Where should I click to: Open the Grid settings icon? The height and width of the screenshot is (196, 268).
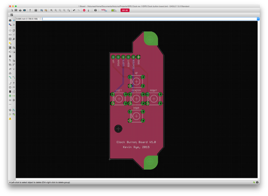coord(12,15)
